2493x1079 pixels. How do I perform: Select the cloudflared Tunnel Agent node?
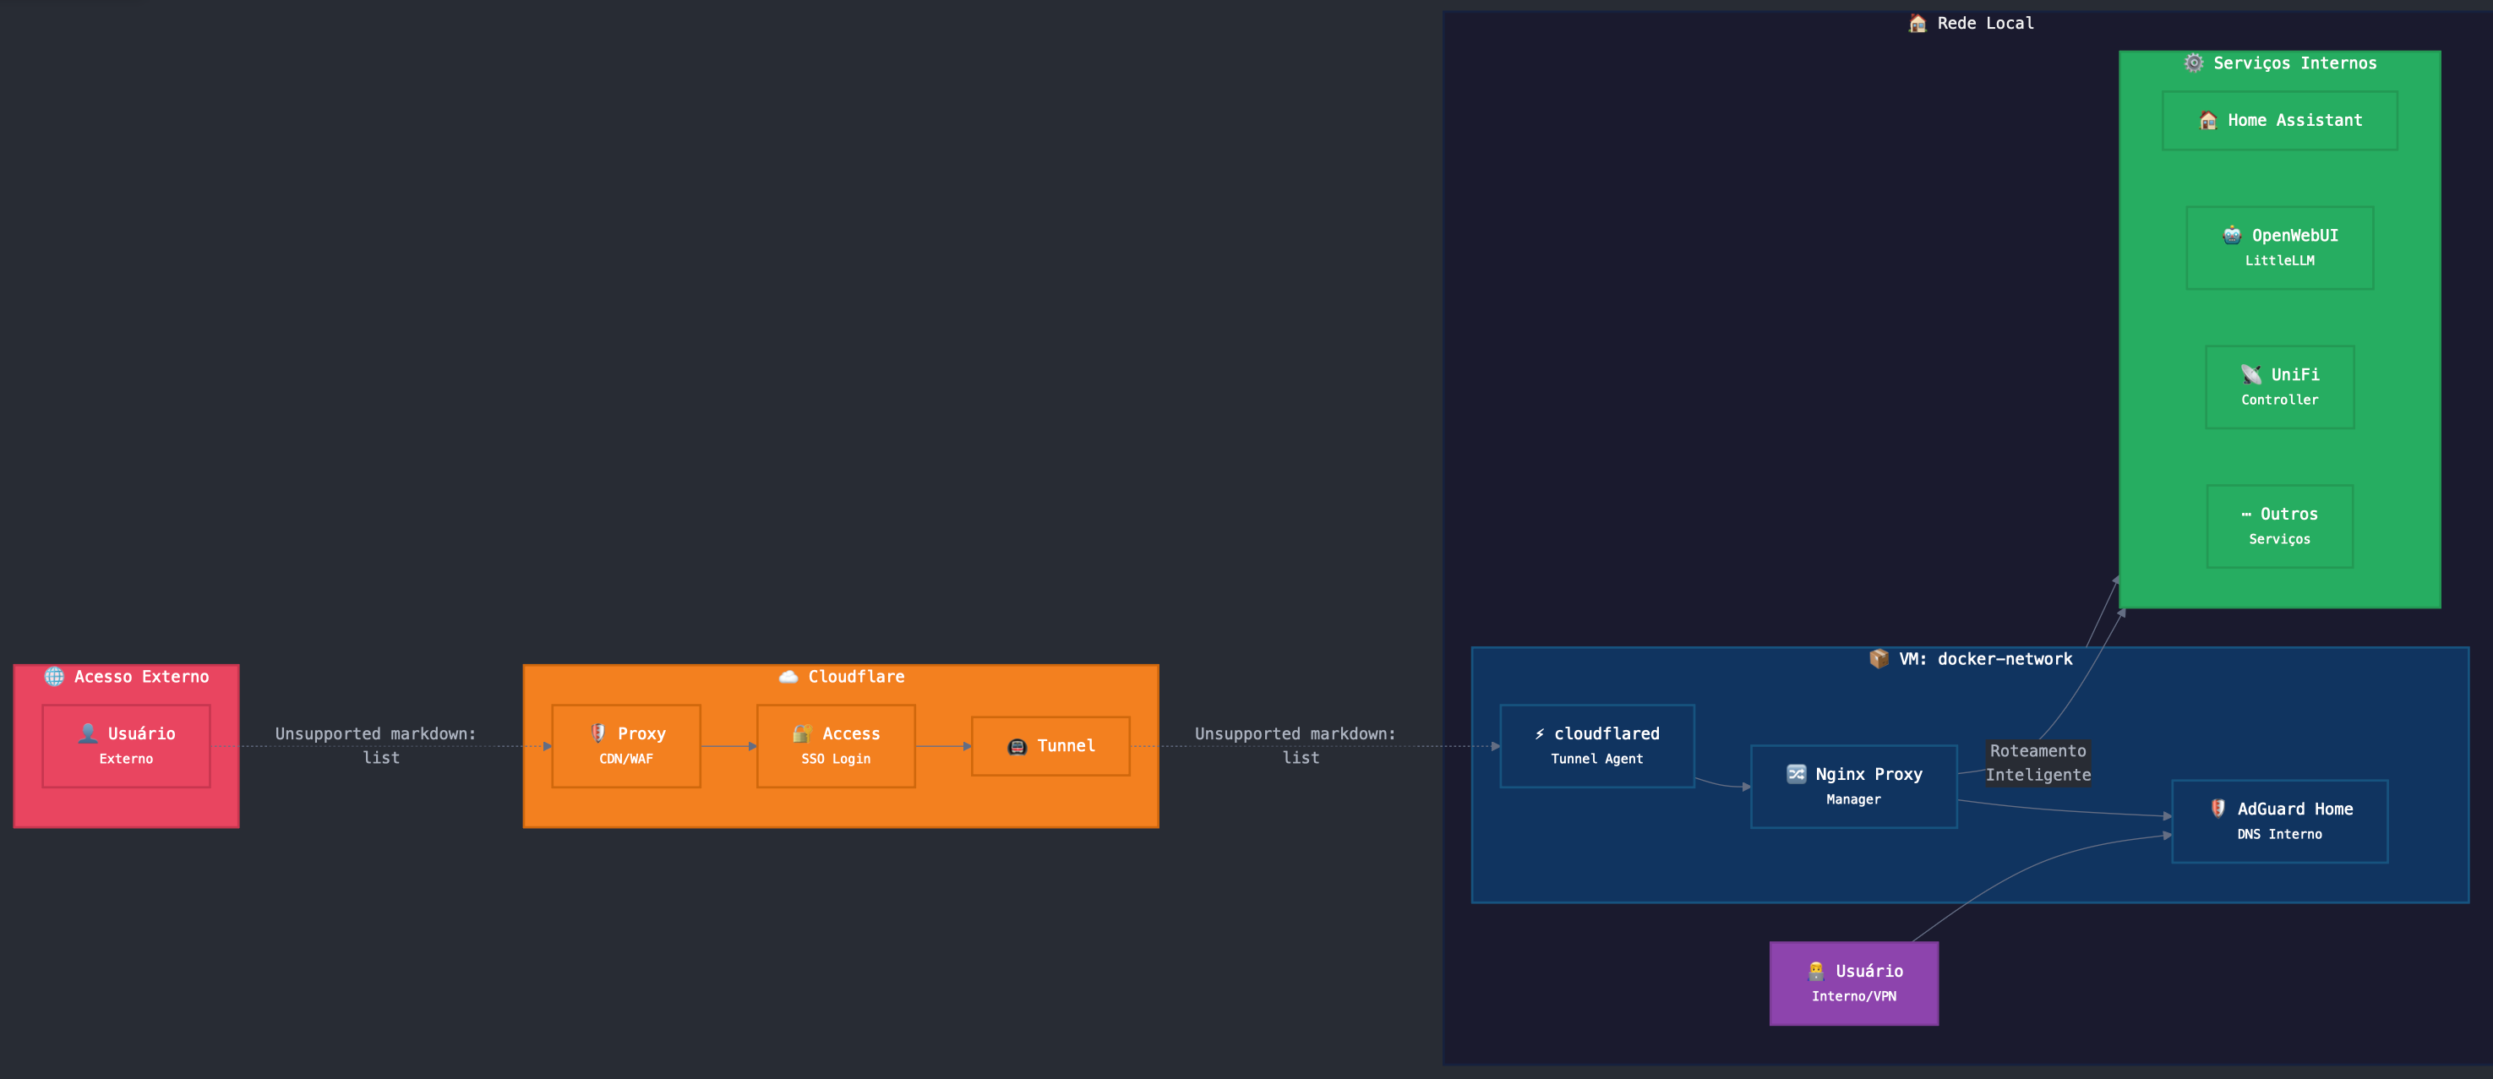click(1597, 746)
